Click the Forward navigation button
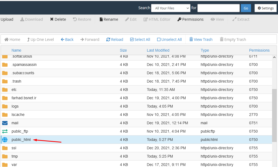 click(90, 40)
